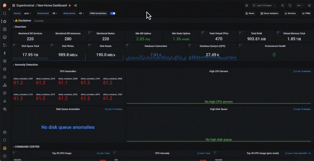Image resolution: width=314 pixels, height=161 pixels.
Task: Refresh the dashboard with the refresh icon
Action: (x=290, y=5)
